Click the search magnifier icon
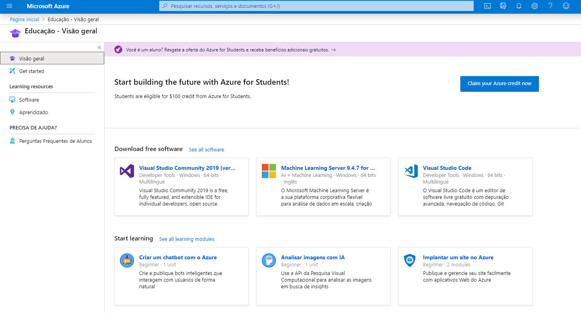The width and height of the screenshot is (581, 313). [x=165, y=6]
